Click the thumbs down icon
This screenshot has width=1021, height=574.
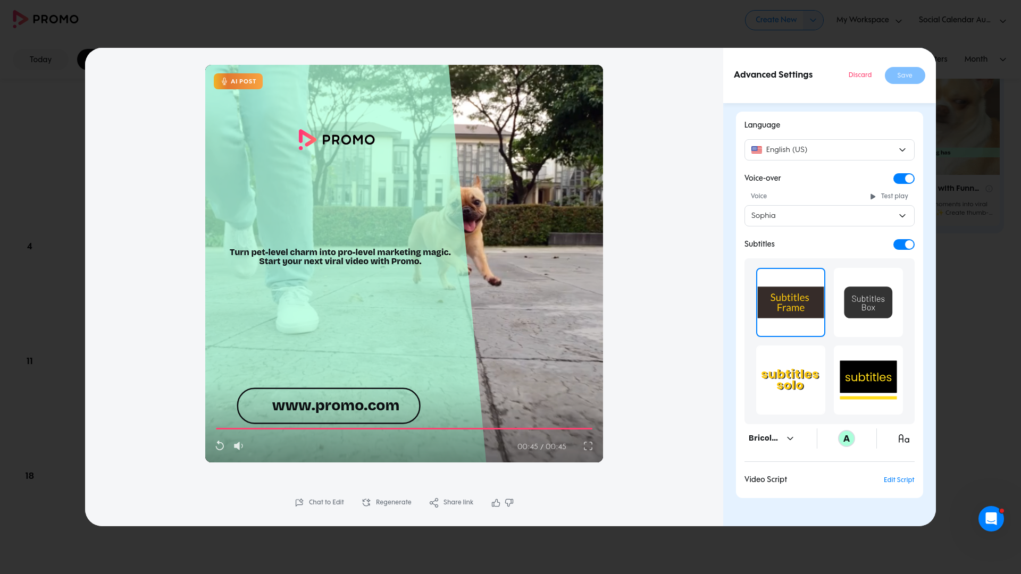pos(509,503)
